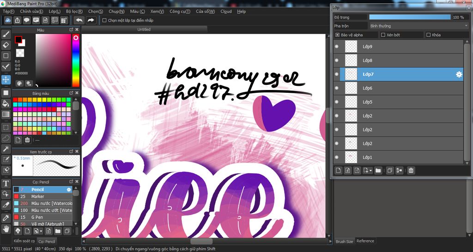This screenshot has height=252, width=473.
Task: Open settings gear of Lớp7 layer
Action: tap(459, 74)
